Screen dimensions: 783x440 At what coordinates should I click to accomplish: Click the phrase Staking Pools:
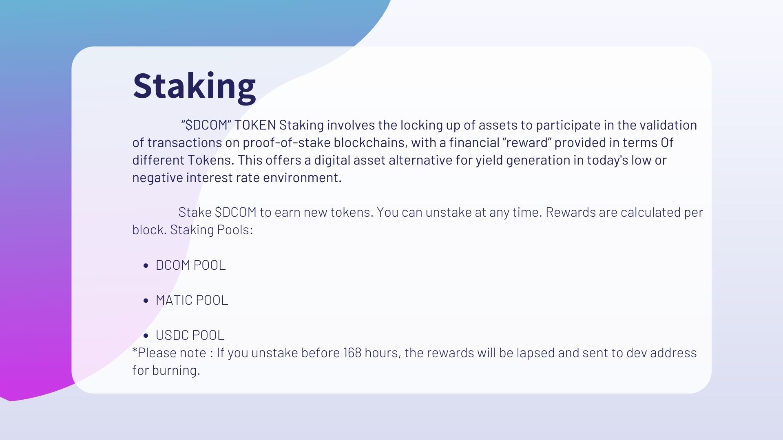211,230
